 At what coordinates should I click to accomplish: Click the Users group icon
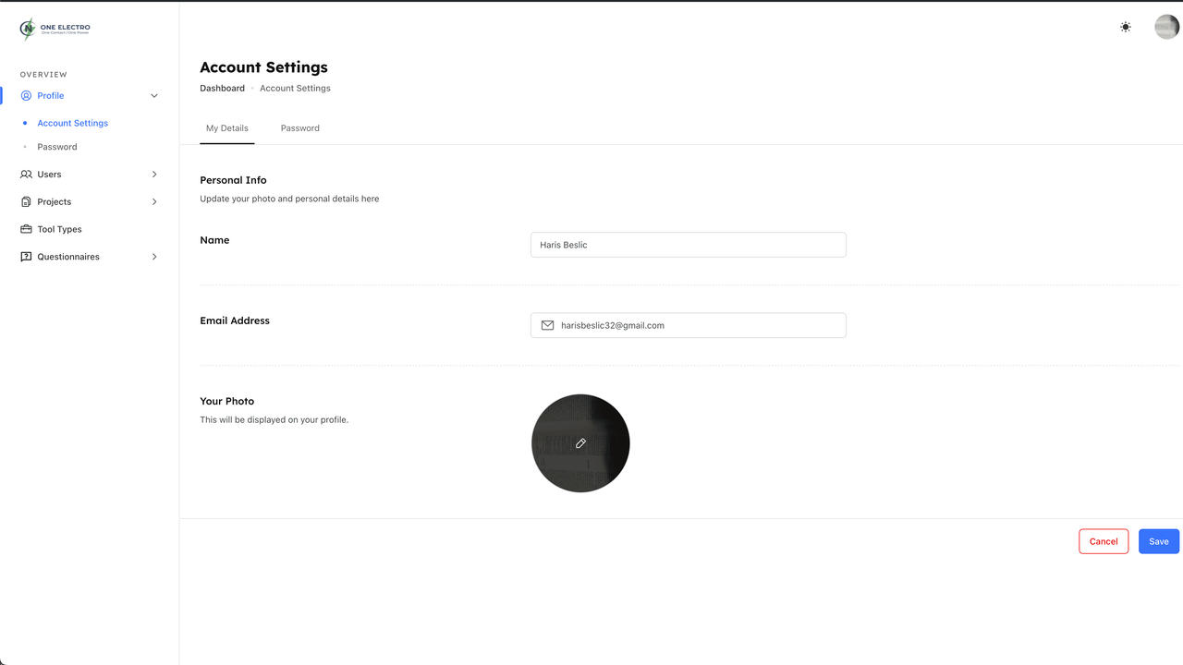[26, 175]
